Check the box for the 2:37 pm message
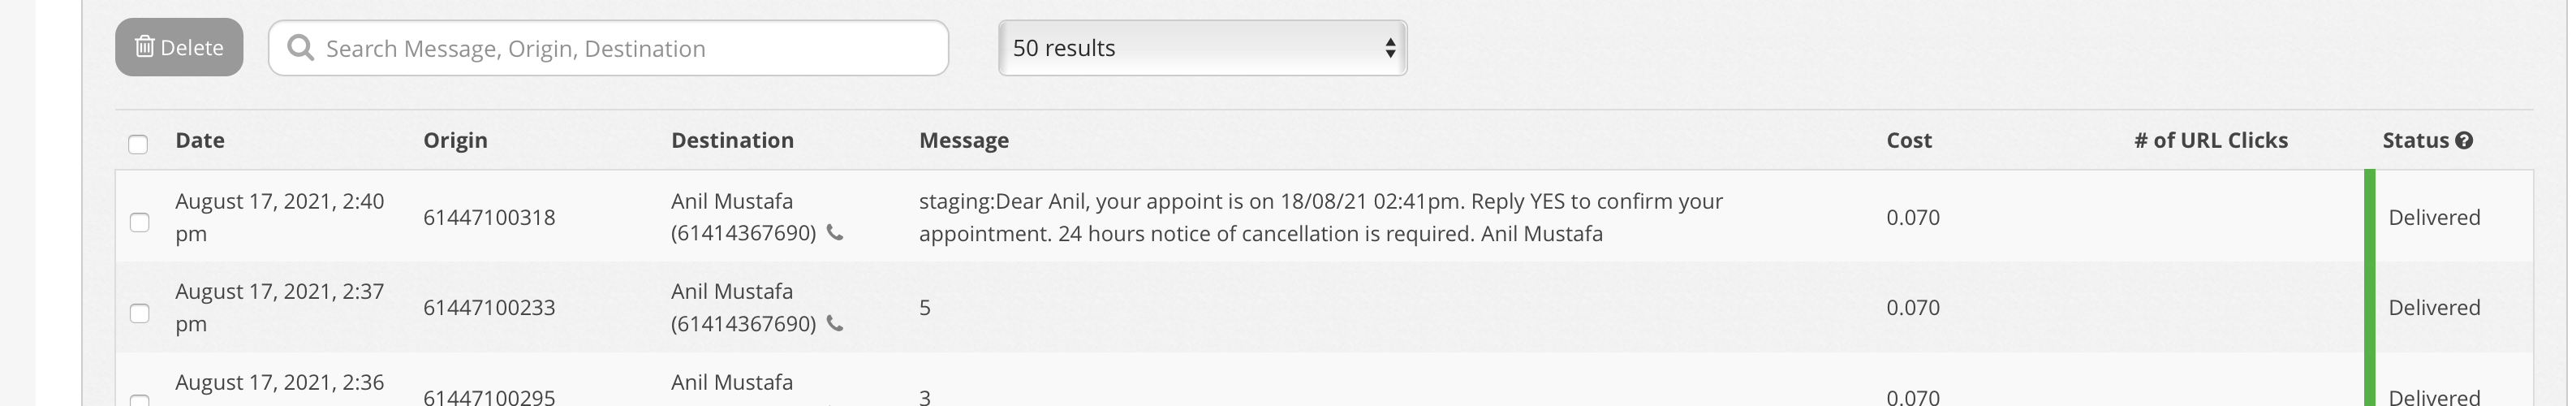Screen dimensions: 2576x406 coord(140,313)
